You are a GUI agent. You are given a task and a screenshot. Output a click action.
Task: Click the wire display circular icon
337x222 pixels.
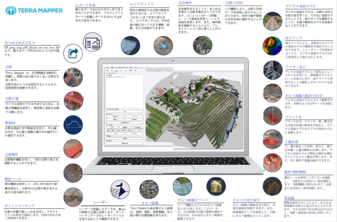coord(273,70)
